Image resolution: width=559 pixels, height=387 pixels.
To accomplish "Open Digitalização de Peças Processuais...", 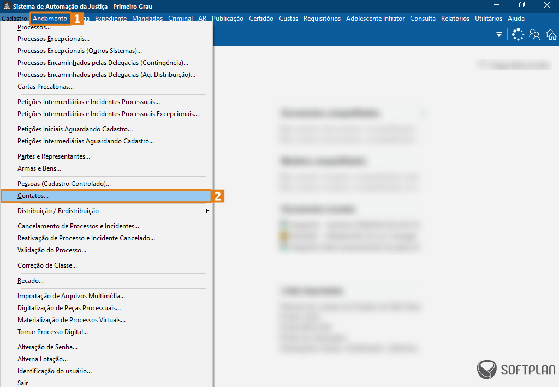I will 69,308.
